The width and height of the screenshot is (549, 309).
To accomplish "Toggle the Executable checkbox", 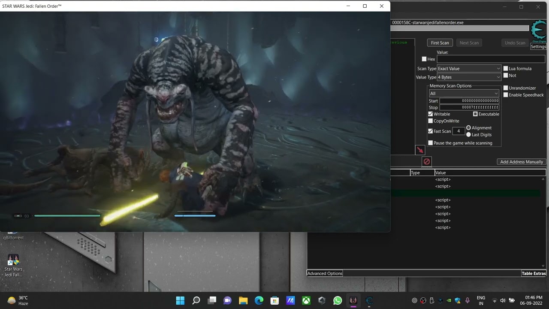I will coord(475,114).
